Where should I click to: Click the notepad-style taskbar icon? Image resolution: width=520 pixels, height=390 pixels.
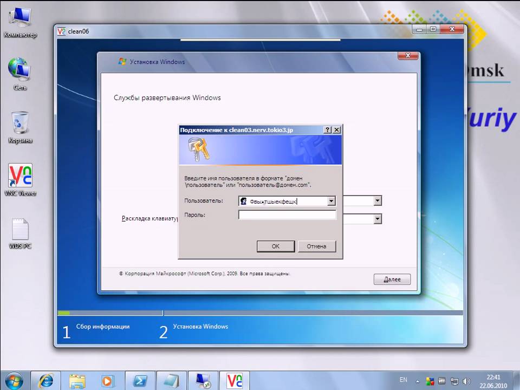(x=171, y=381)
